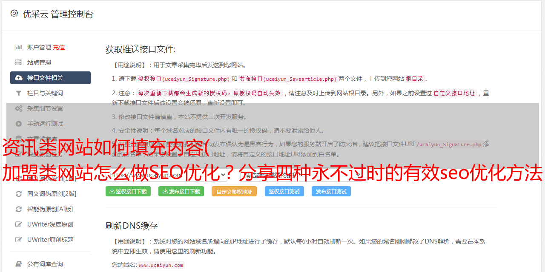This screenshot has height=272, width=545.
Task: Click the blue 发布接口测试 button
Action: (x=331, y=191)
